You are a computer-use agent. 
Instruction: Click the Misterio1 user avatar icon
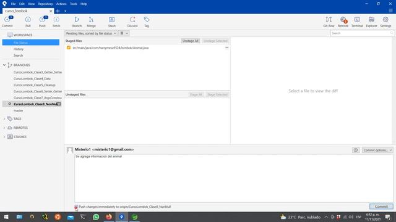[70, 150]
